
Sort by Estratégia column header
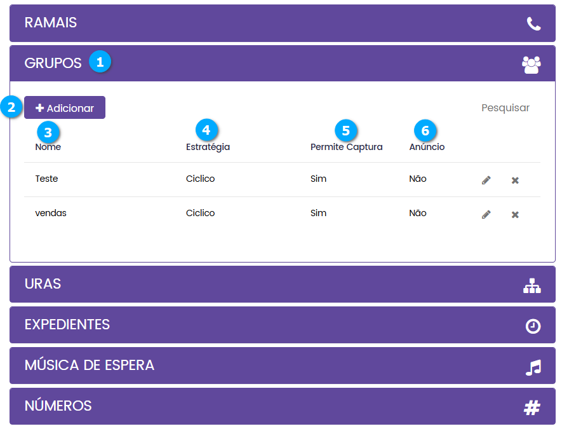[208, 147]
